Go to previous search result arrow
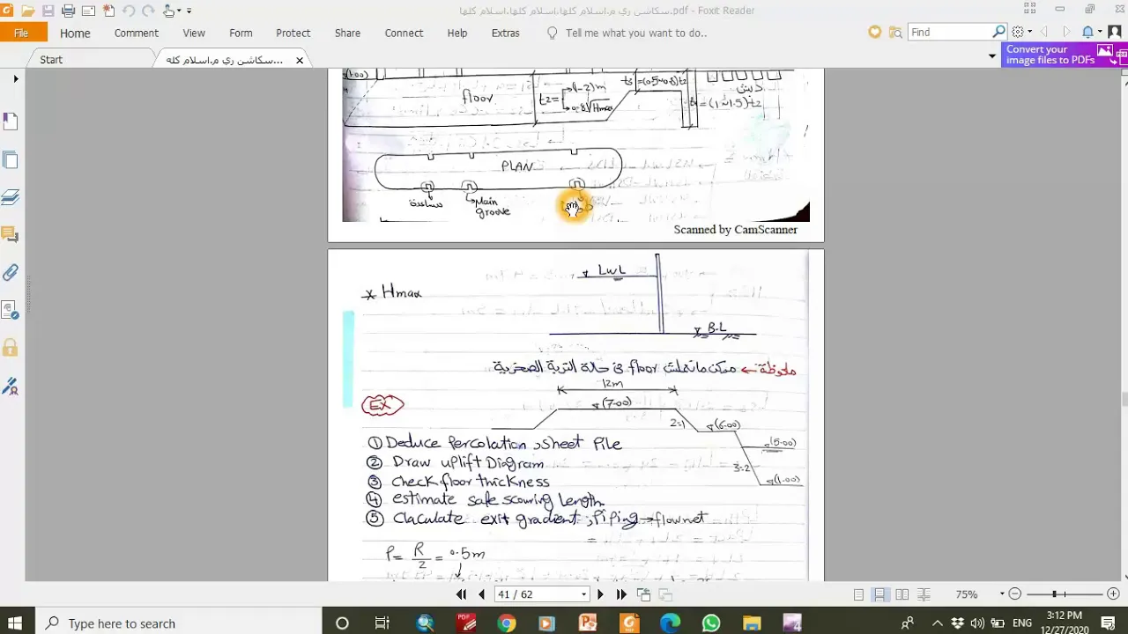The width and height of the screenshot is (1128, 634). pyautogui.click(x=1044, y=32)
